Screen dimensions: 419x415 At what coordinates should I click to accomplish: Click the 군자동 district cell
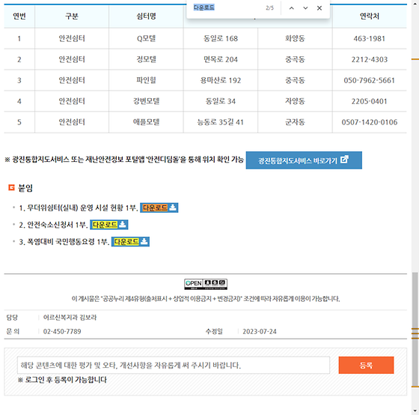pyautogui.click(x=295, y=122)
